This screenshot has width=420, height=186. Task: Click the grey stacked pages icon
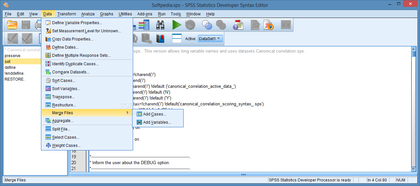click(146, 39)
